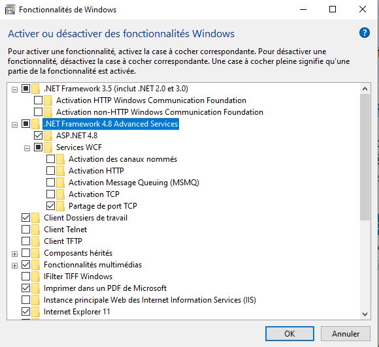Viewport: 379px width, 347px height.
Task: Click folder icon beside Client TFTP
Action: [x=35, y=241]
